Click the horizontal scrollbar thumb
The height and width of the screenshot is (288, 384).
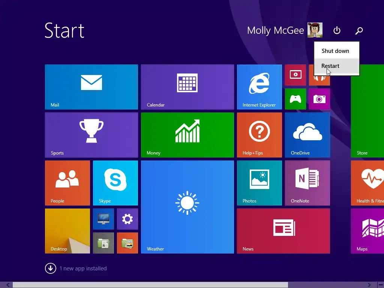click(x=150, y=285)
